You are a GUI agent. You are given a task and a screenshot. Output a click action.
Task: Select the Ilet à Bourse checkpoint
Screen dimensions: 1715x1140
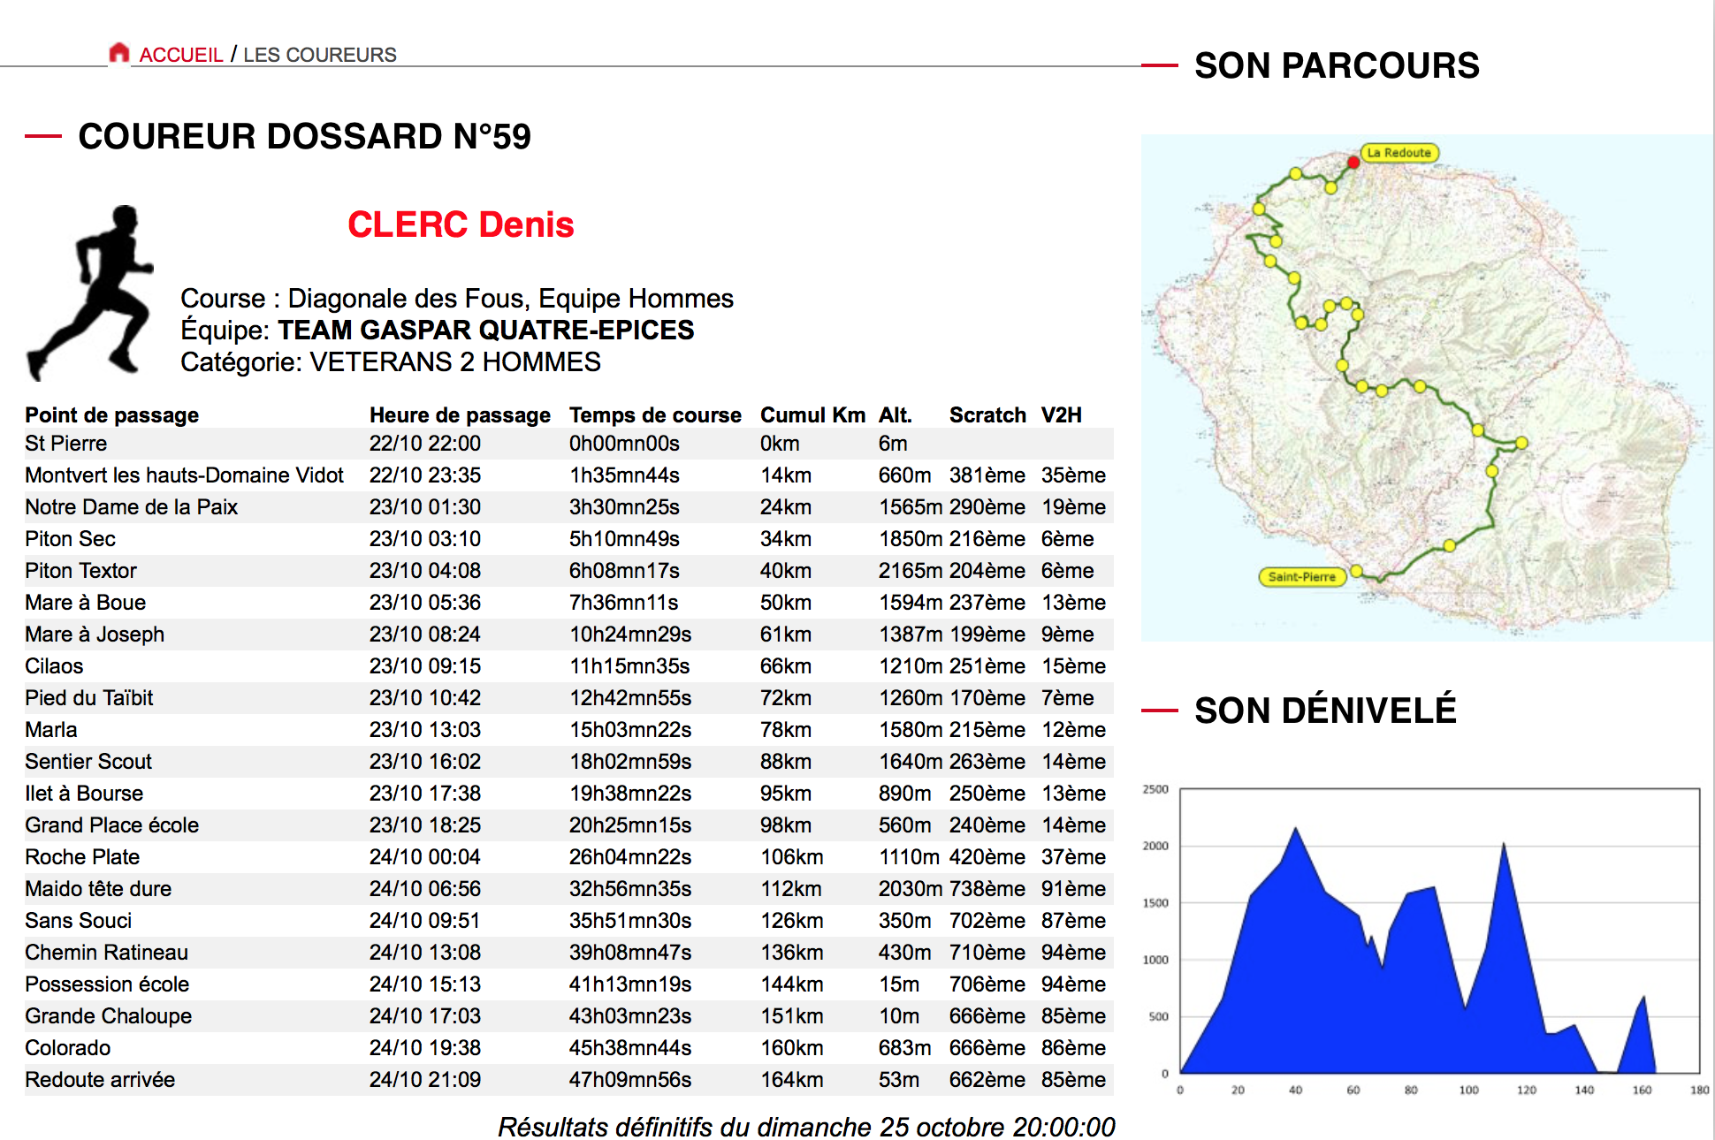coord(569,794)
